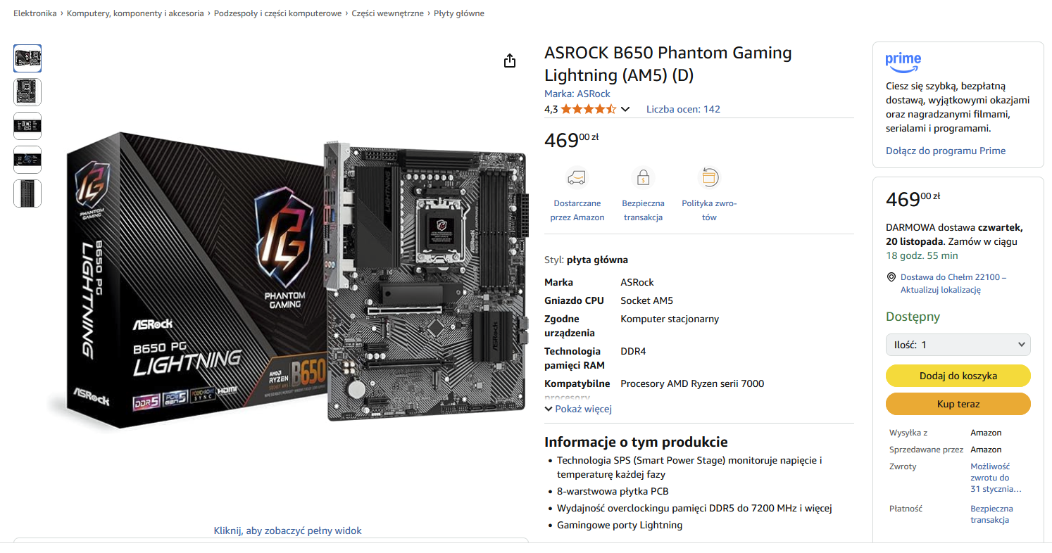Click the Prime logo
The height and width of the screenshot is (553, 1052).
(903, 62)
